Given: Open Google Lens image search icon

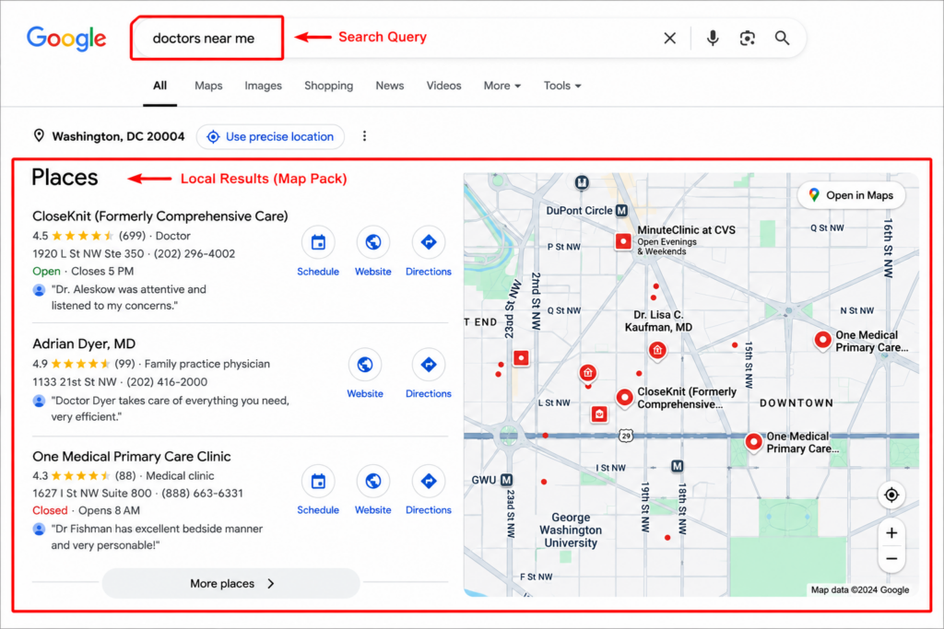Looking at the screenshot, I should point(747,39).
